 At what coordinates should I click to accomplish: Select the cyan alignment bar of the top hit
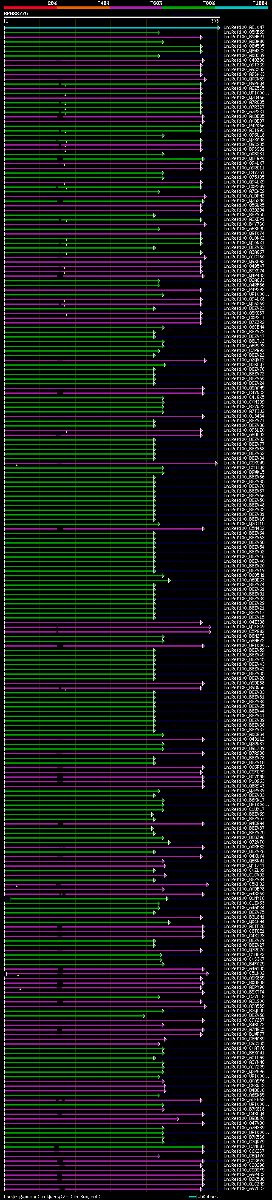(x=112, y=28)
